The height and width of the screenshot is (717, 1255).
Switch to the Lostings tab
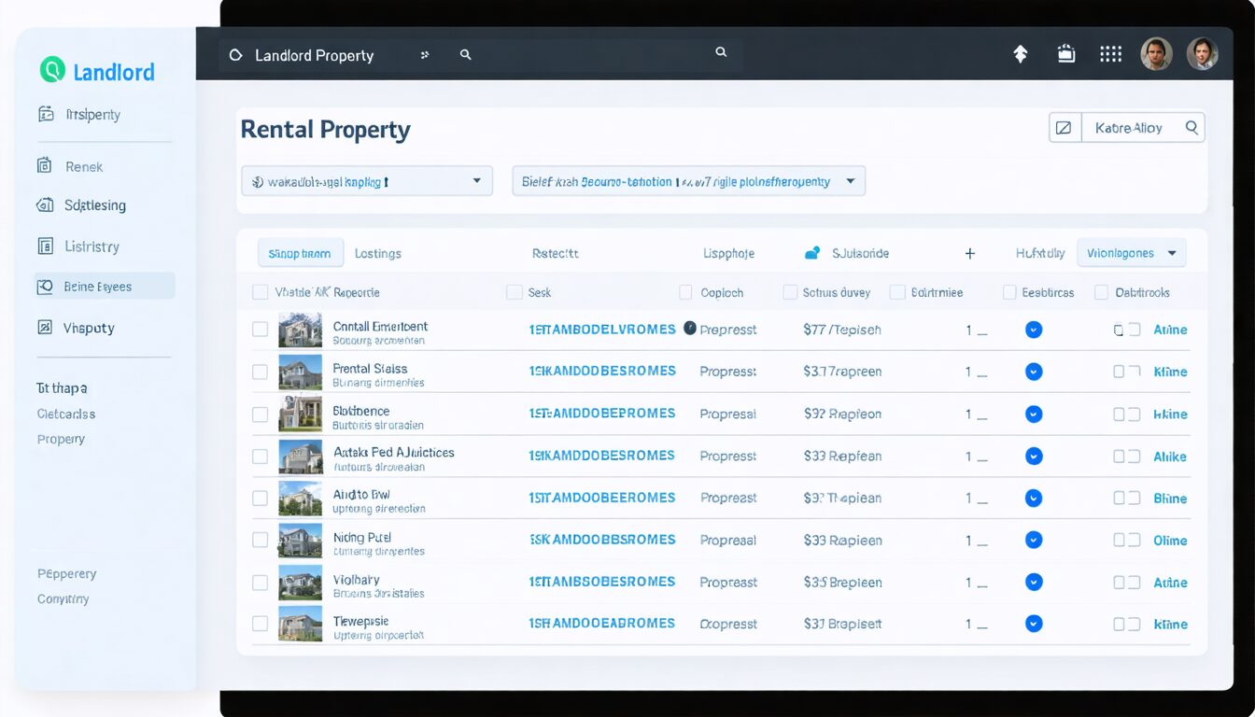pos(377,253)
